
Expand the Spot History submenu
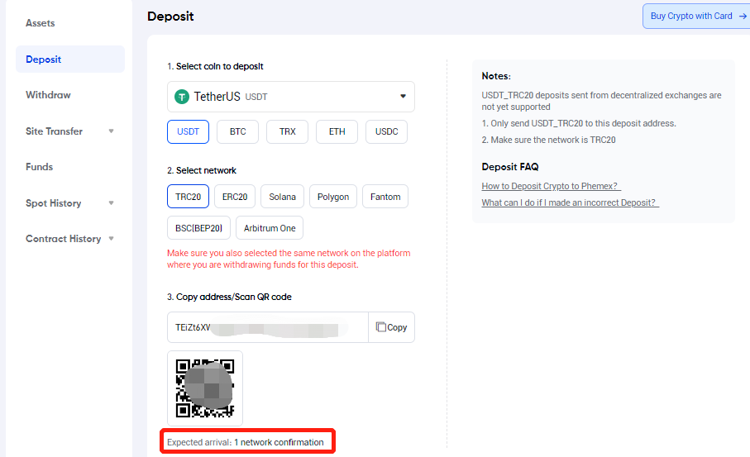tap(111, 203)
